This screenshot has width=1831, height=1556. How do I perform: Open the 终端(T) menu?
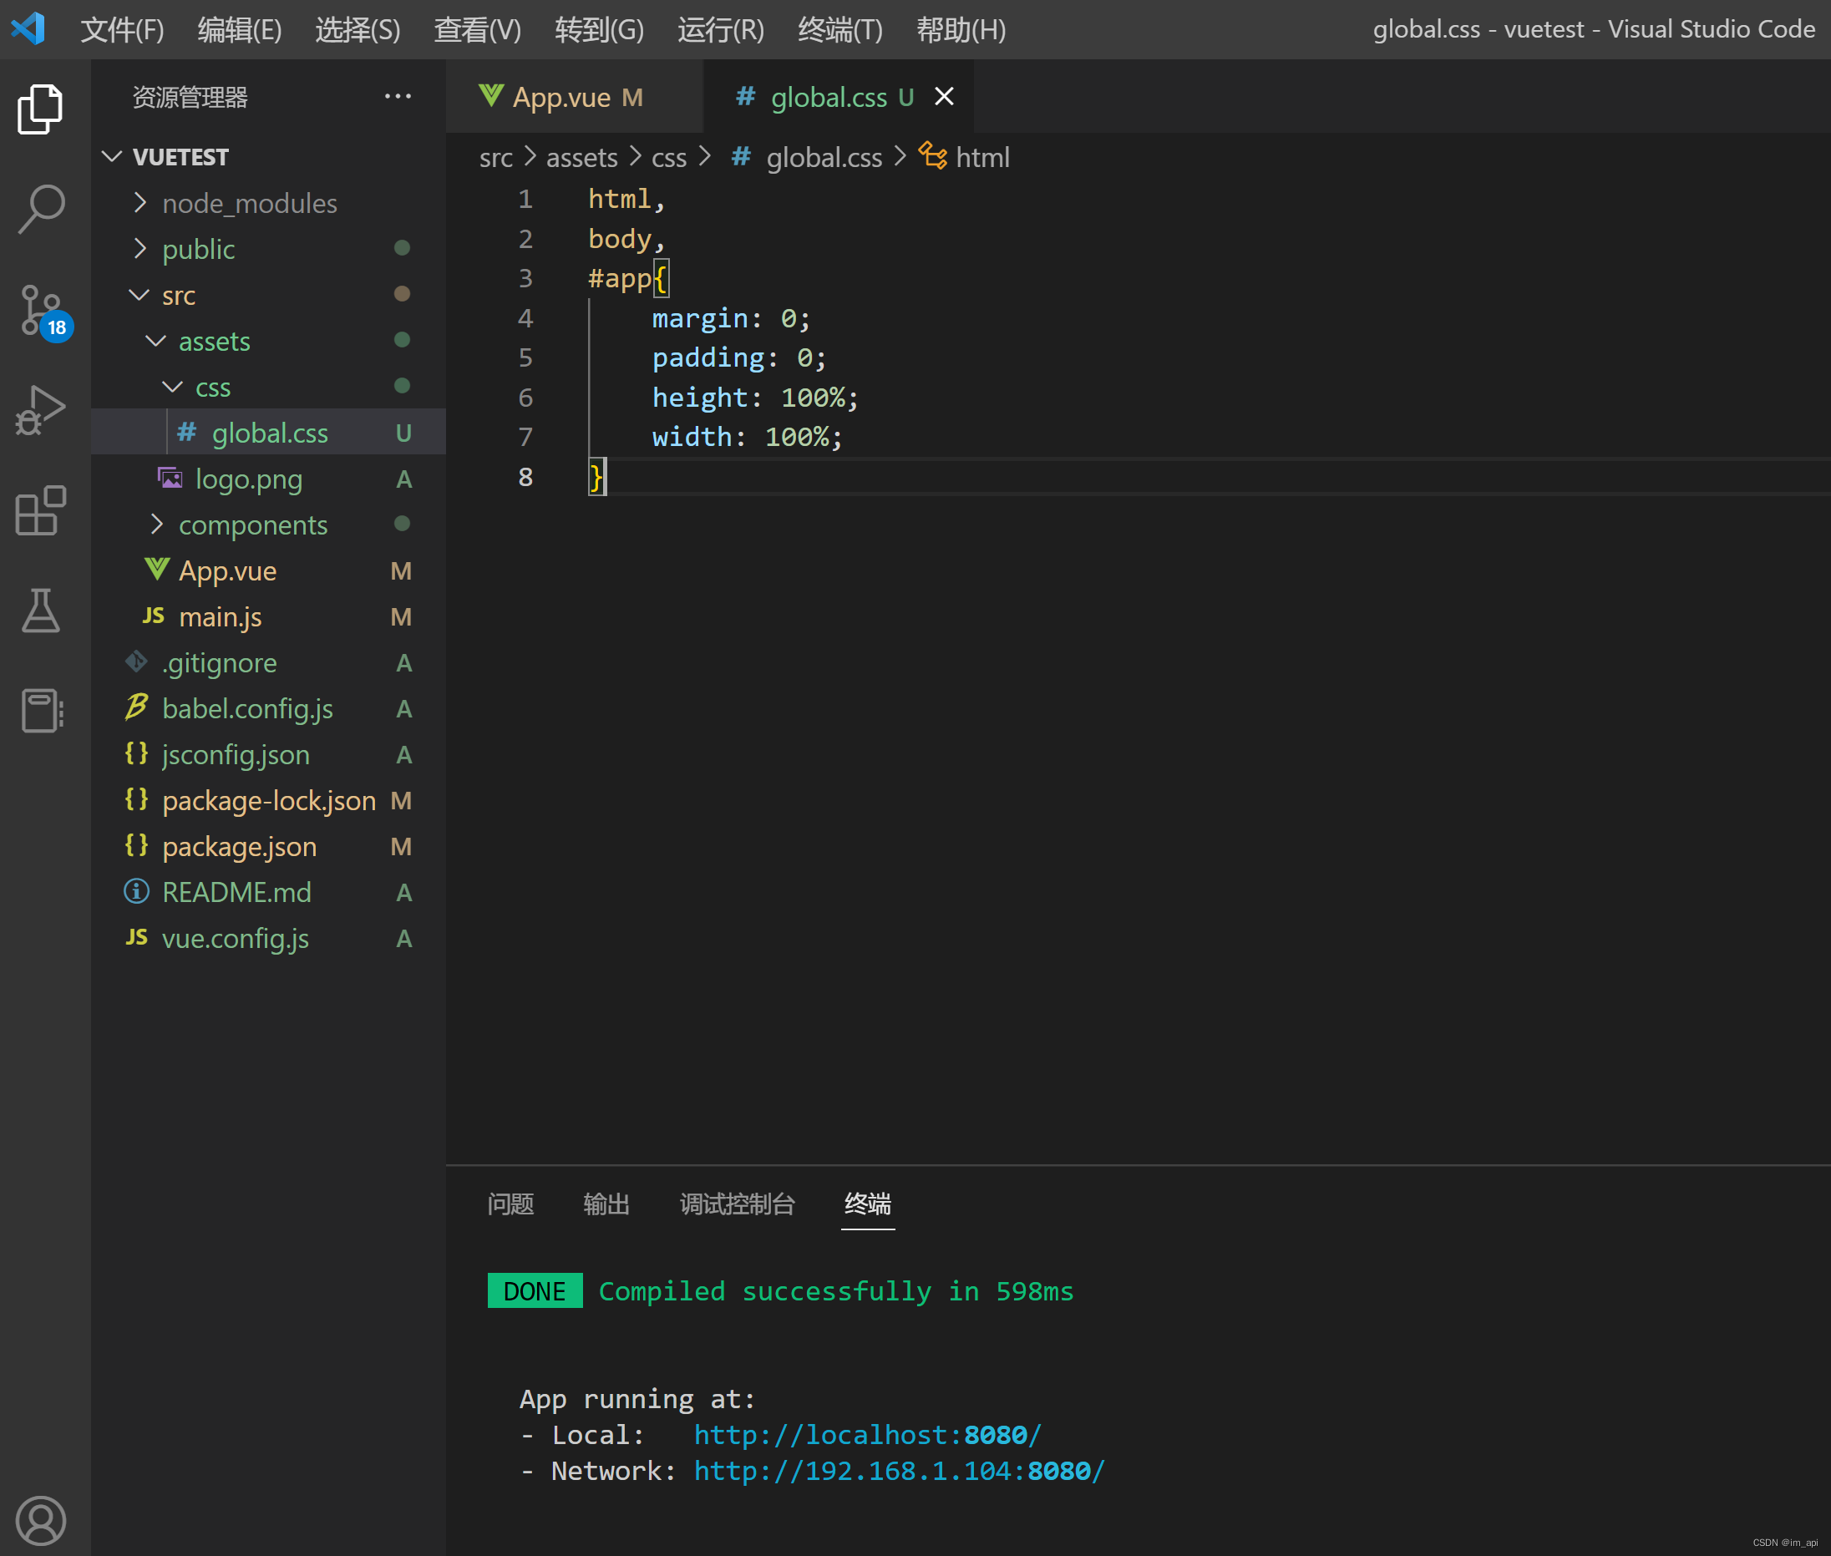tap(839, 30)
